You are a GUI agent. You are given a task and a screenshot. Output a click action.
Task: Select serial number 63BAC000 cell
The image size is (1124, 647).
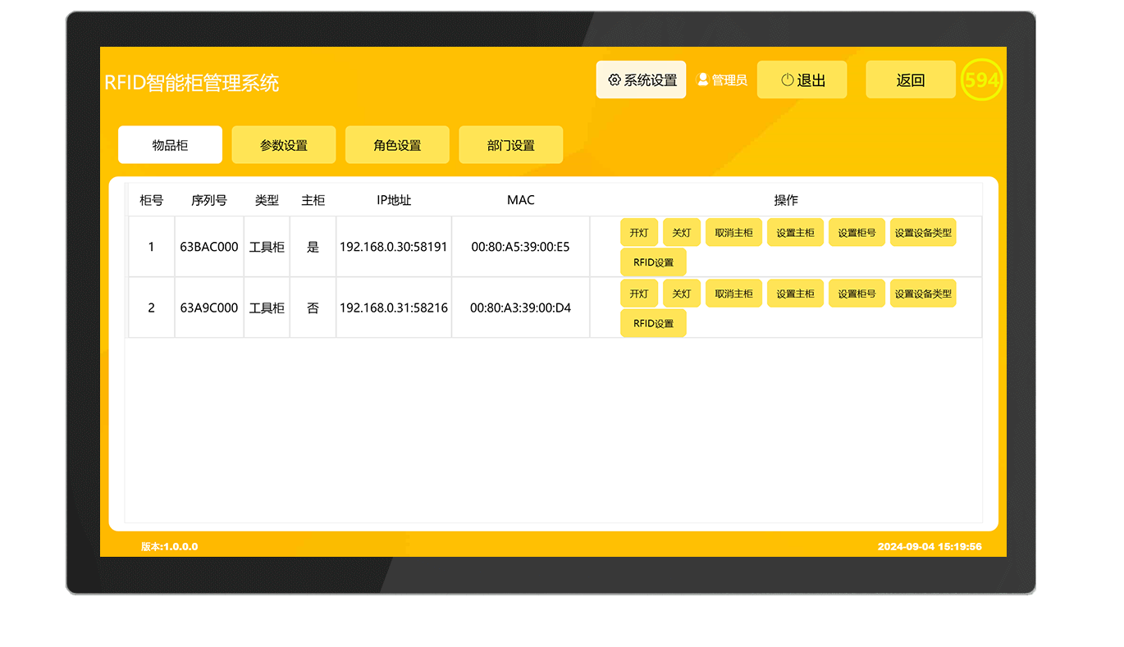(x=209, y=247)
